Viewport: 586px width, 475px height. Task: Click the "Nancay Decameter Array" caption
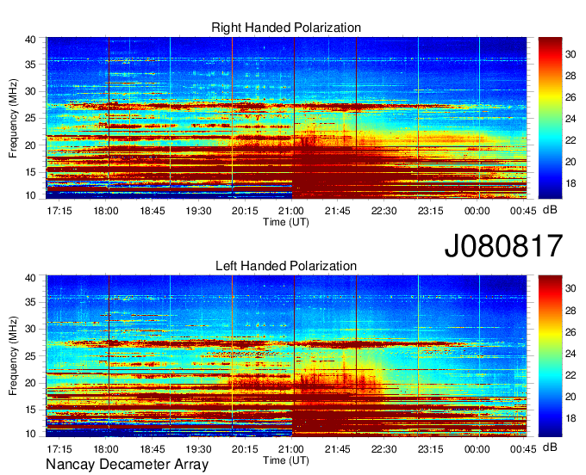(127, 465)
